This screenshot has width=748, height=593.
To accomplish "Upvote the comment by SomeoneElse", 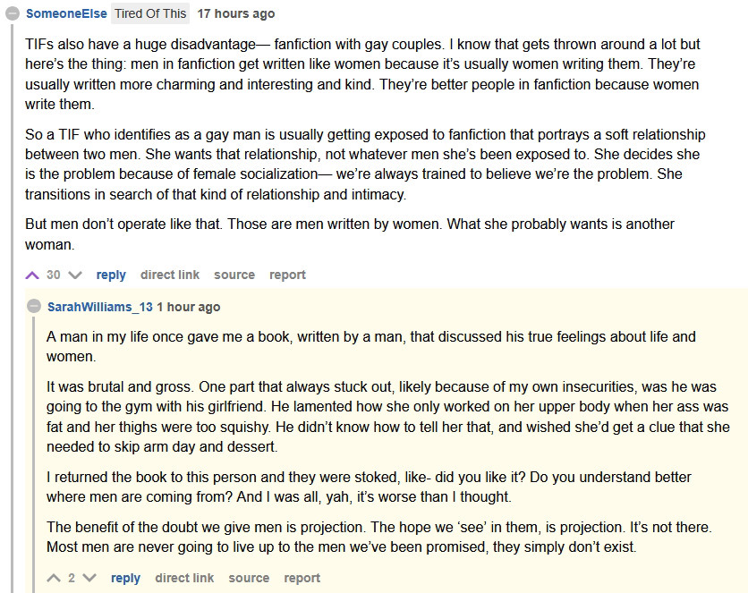I will coord(33,275).
